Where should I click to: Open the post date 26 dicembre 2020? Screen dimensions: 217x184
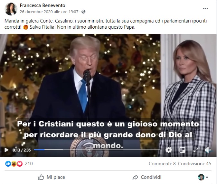point(49,12)
